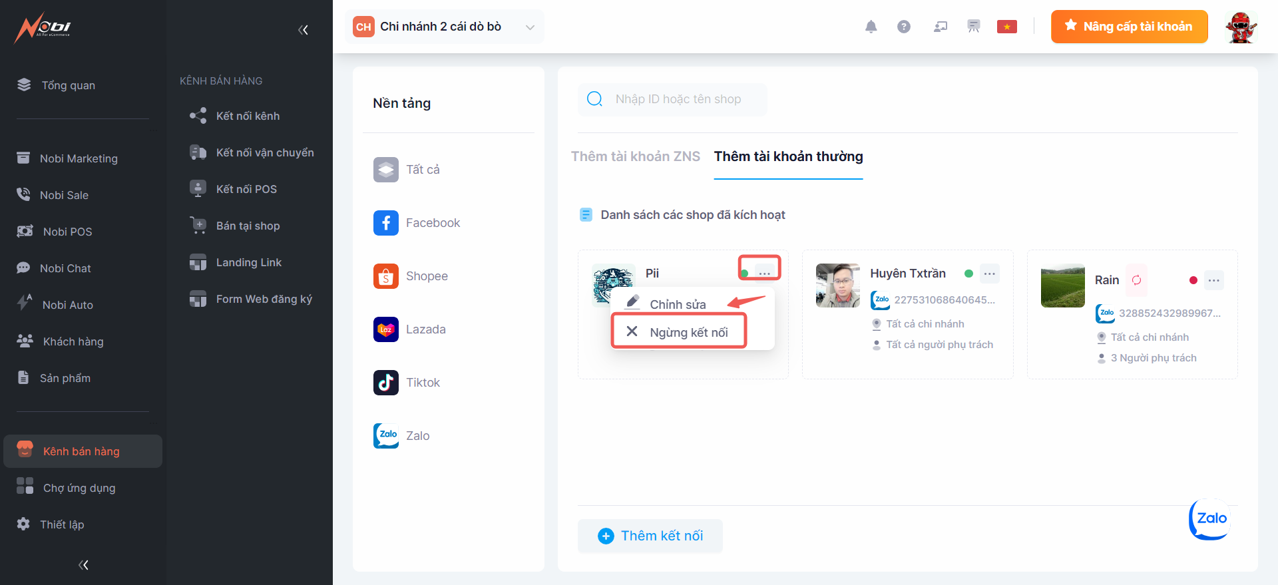Click the Thêm kết nối button
Viewport: 1278px width, 585px height.
[650, 536]
